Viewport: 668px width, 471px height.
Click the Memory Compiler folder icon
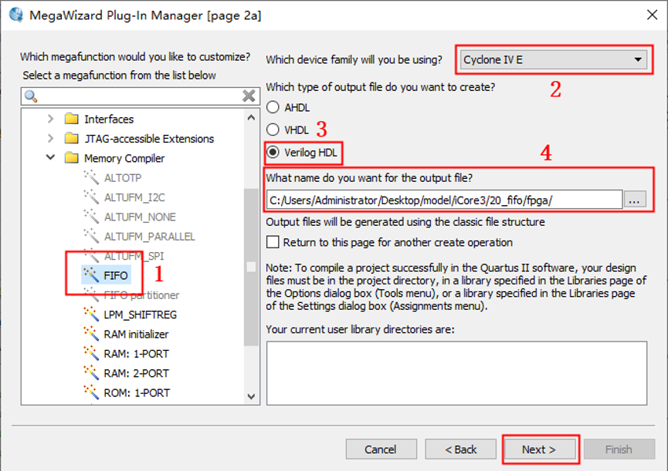coord(72,158)
